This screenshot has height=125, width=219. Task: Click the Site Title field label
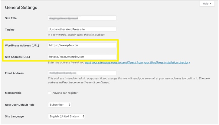(x=11, y=18)
